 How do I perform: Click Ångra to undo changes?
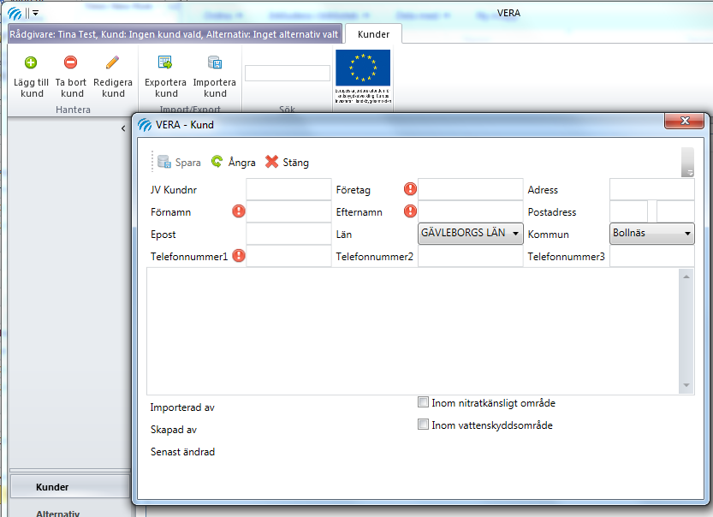tap(234, 162)
